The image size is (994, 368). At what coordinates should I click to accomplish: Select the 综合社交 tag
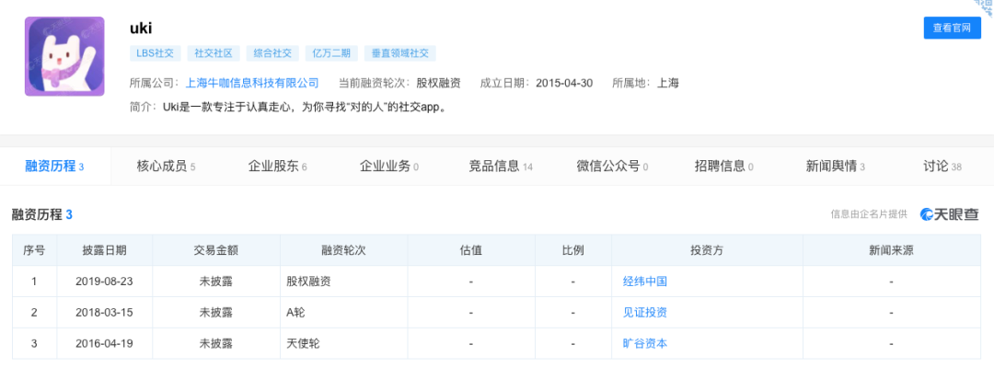[x=272, y=53]
